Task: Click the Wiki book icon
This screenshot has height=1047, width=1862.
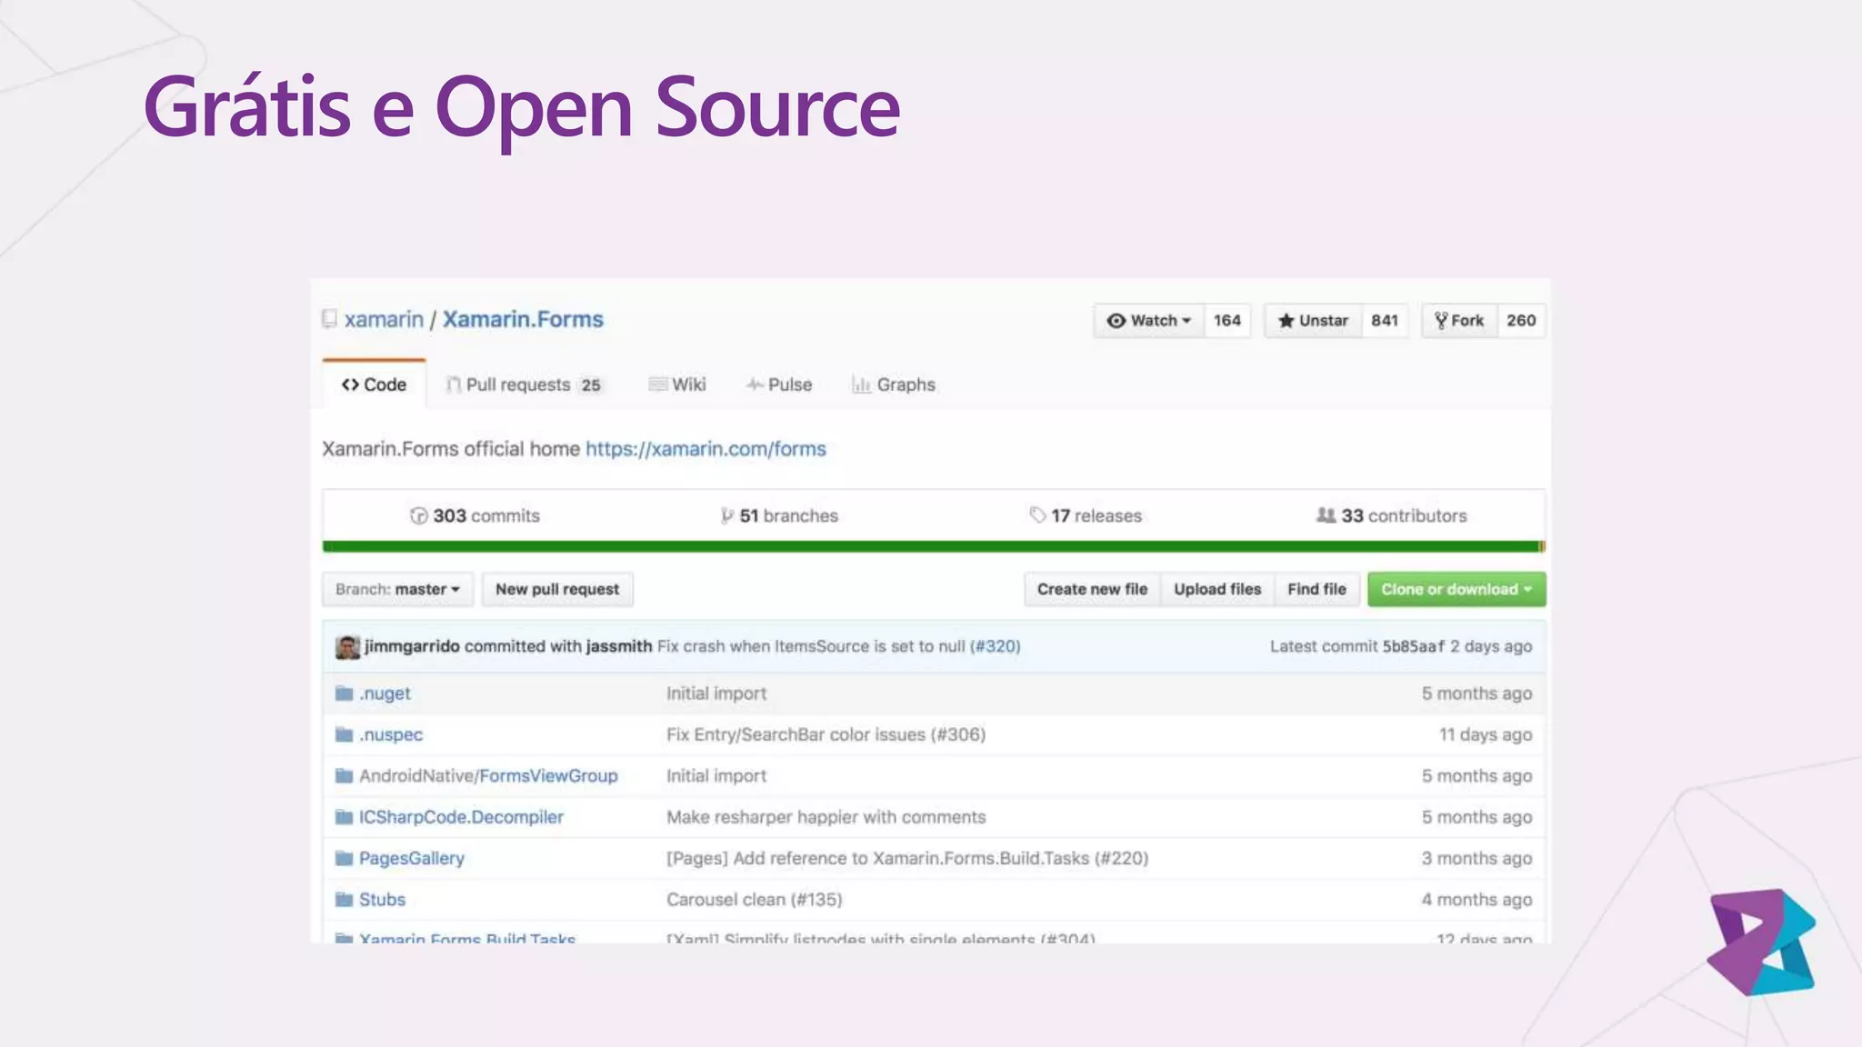Action: pyautogui.click(x=657, y=384)
